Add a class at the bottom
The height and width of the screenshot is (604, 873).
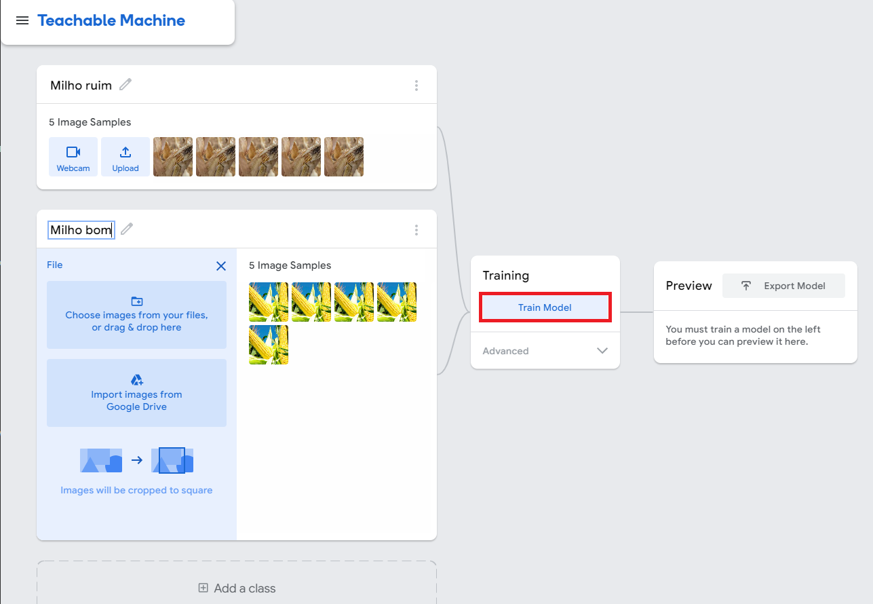pos(237,588)
